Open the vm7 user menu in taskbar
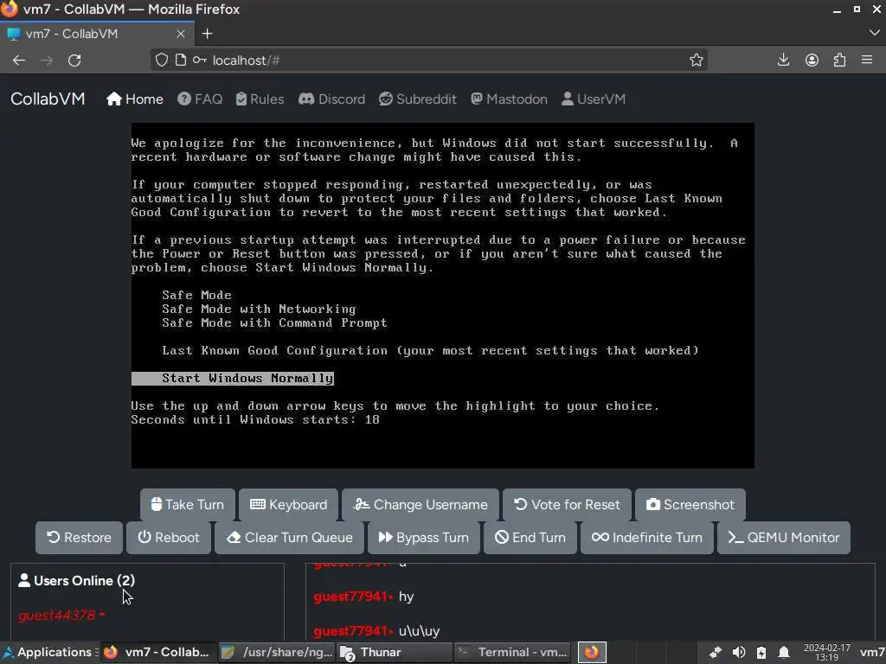Viewport: 886px width, 664px height. click(872, 653)
